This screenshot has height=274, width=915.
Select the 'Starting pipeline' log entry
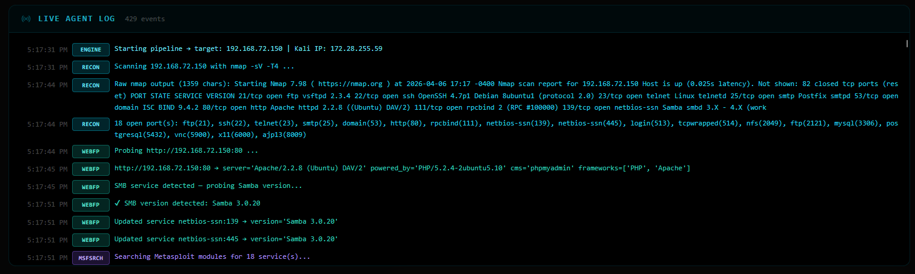coord(248,48)
